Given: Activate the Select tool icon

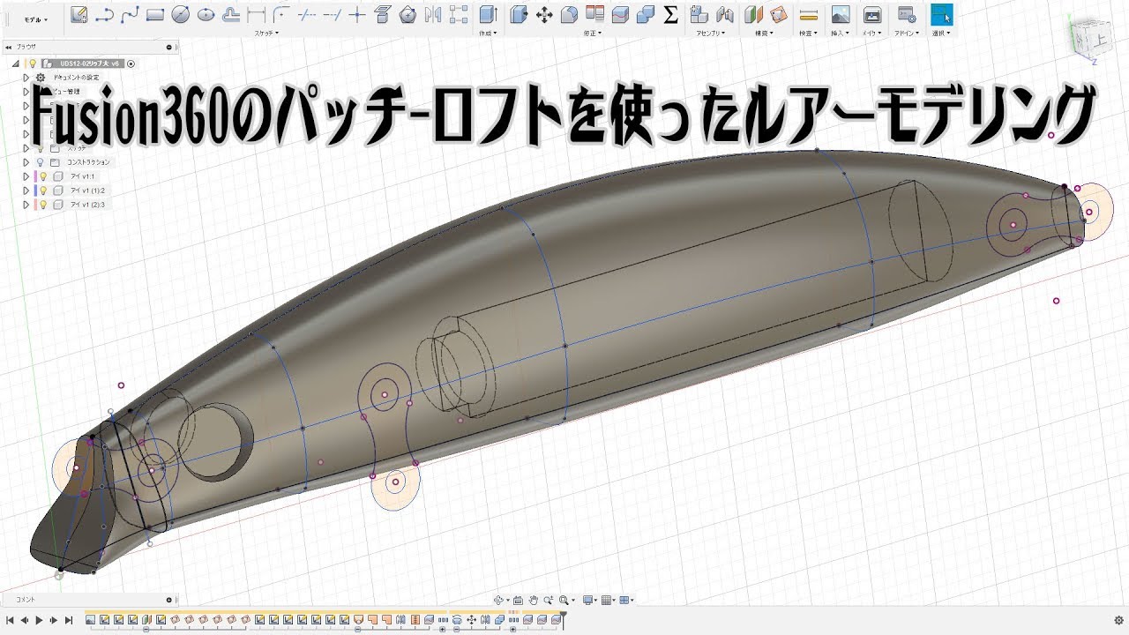Looking at the screenshot, I should [x=942, y=14].
